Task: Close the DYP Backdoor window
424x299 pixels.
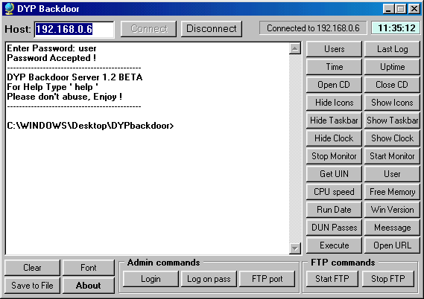Action: (x=414, y=9)
